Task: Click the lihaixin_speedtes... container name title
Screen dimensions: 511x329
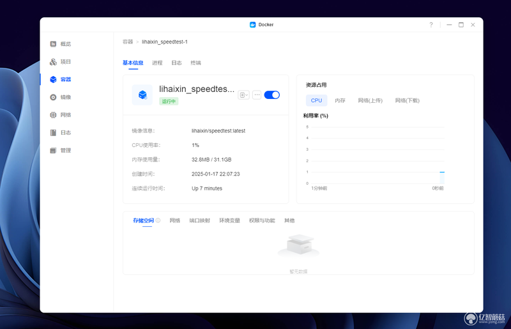Action: [x=197, y=89]
